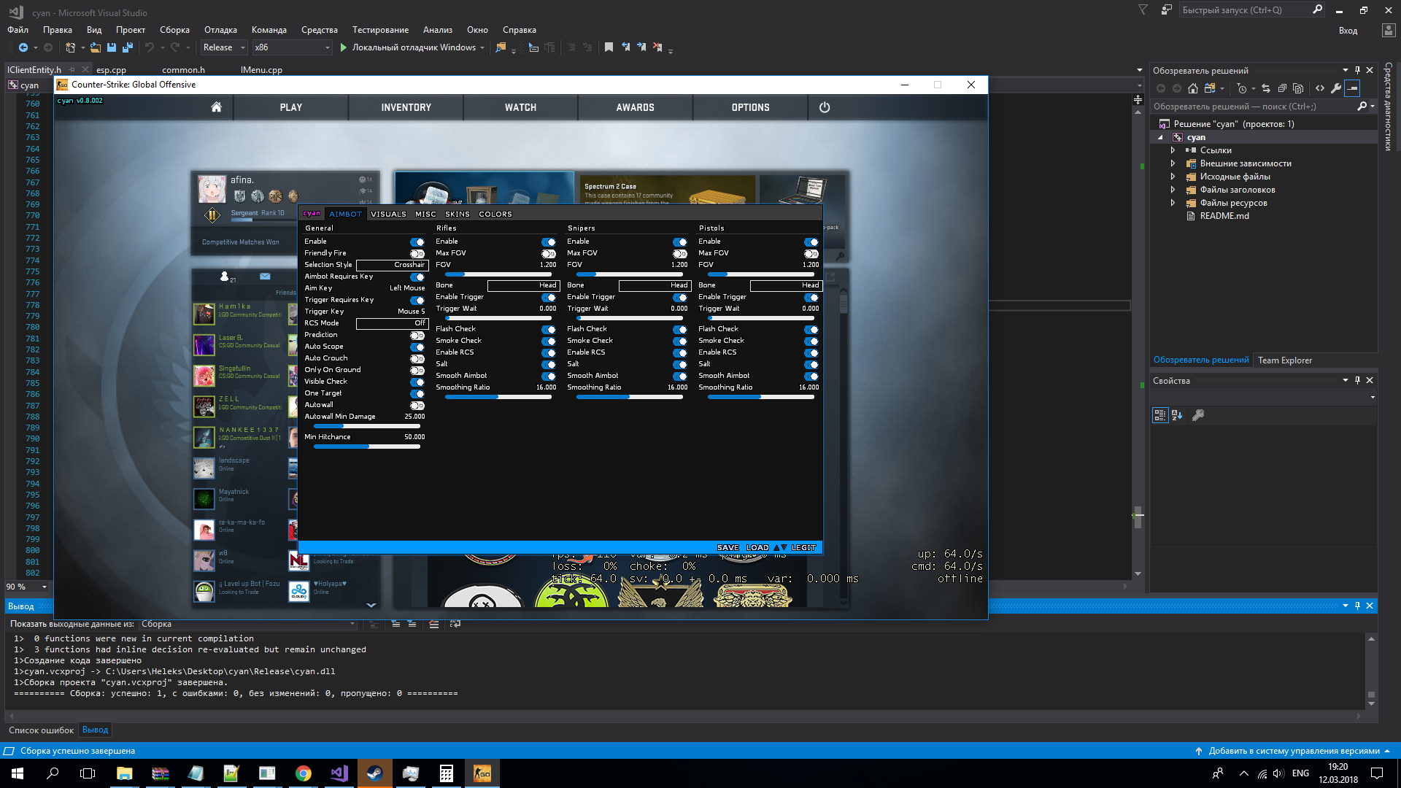Screen dimensions: 1401x788
Task: Click the bookmark toolbar icon
Action: (609, 47)
